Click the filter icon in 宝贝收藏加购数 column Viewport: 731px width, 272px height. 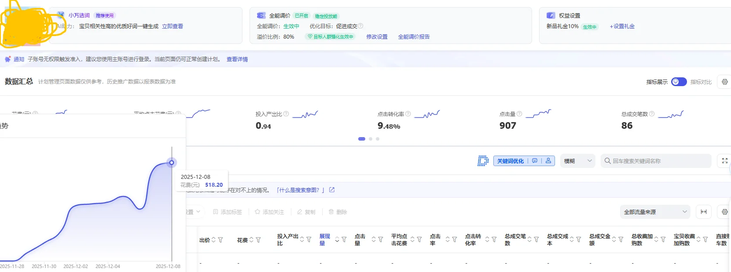click(x=705, y=239)
